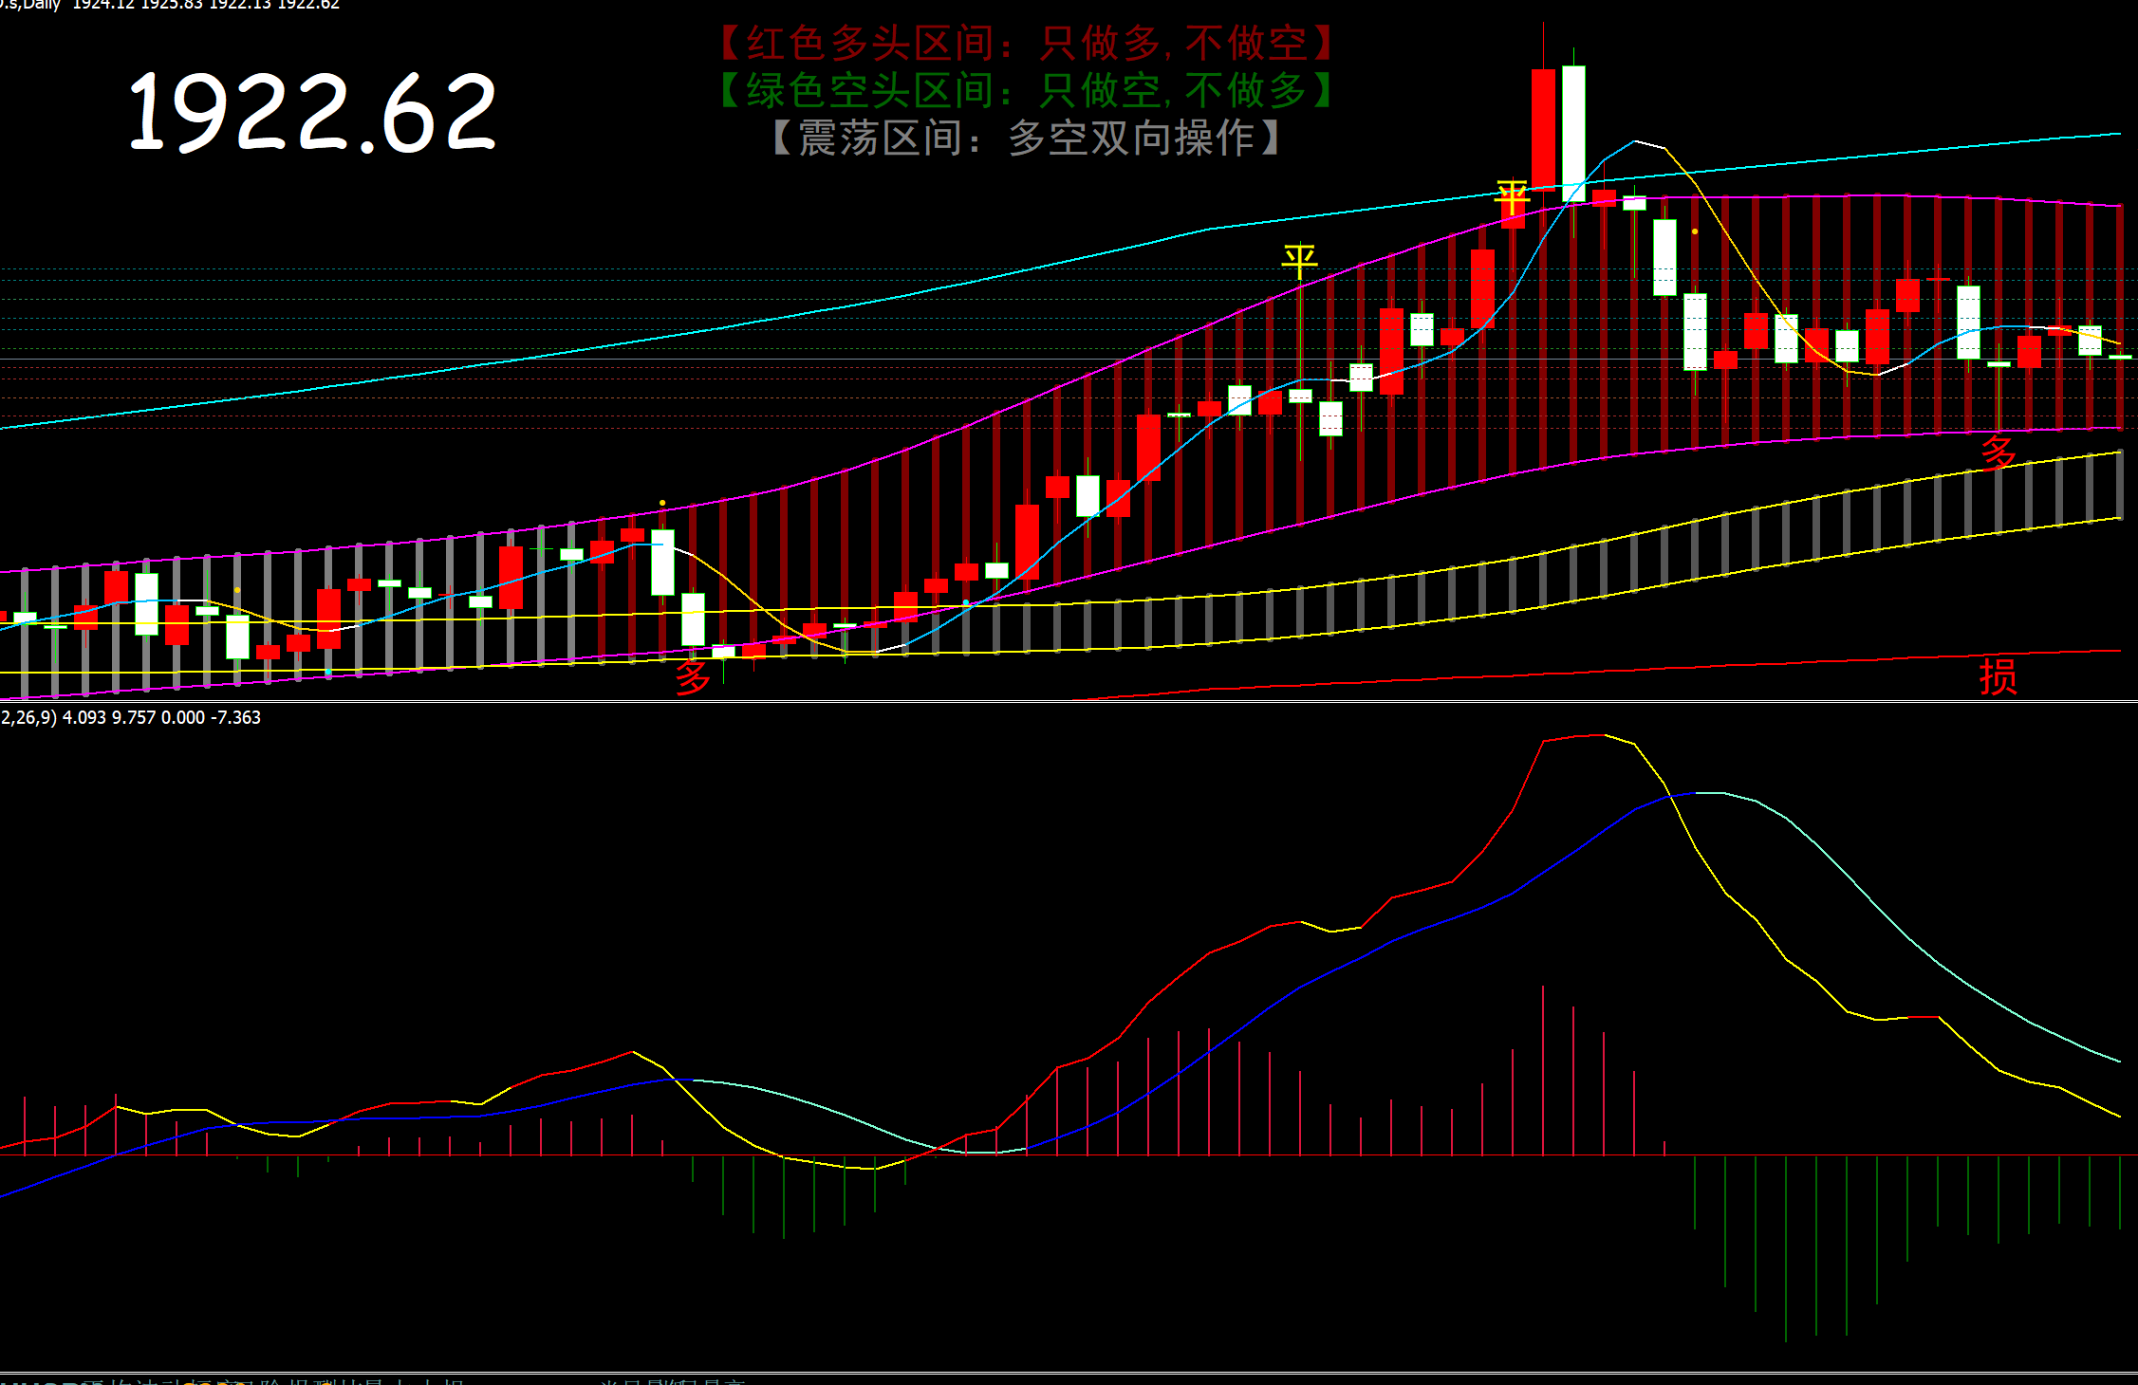Click the green 绿色空头区间 text line

[x=1027, y=91]
